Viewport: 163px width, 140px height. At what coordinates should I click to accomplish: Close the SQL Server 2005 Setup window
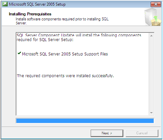click(156, 4)
